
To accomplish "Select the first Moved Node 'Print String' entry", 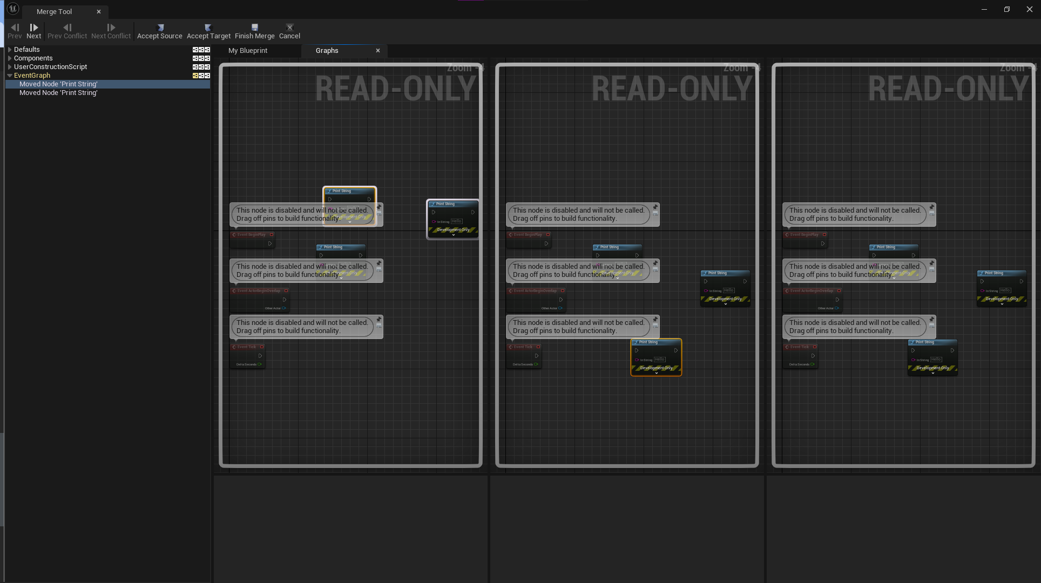I will [x=58, y=84].
